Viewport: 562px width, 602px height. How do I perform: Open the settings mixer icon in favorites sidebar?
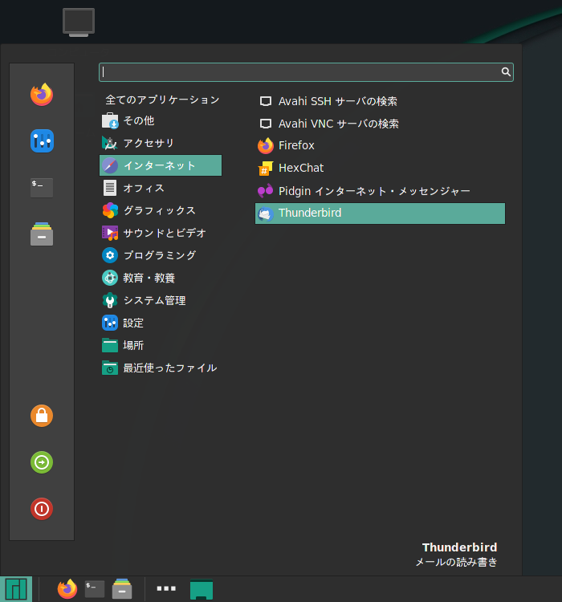pos(42,141)
